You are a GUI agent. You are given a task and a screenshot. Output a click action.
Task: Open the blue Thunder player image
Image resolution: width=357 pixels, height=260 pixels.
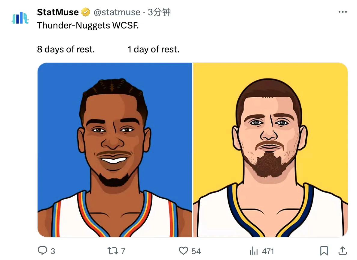click(x=114, y=150)
